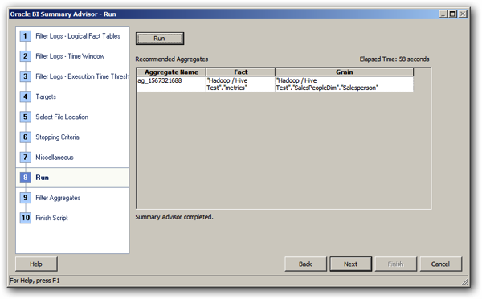Click the Grain column header
Image resolution: width=482 pixels, height=299 pixels.
[345, 72]
